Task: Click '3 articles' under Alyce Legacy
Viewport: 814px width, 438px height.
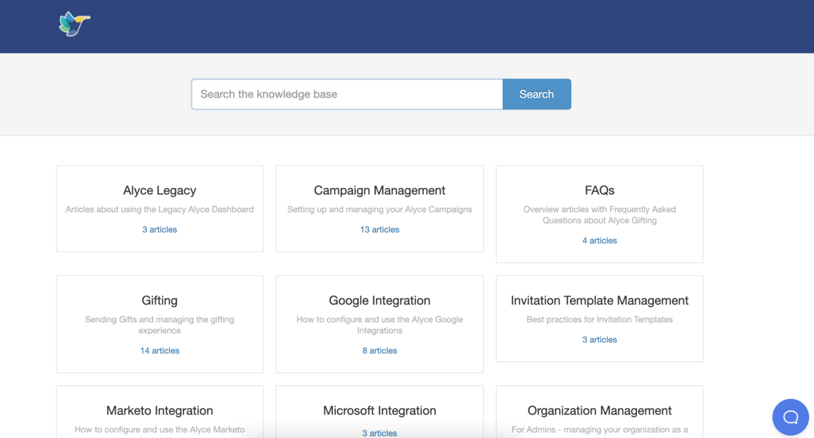Action: pyautogui.click(x=160, y=229)
